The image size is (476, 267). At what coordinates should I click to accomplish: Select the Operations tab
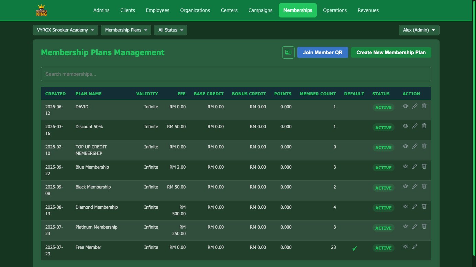pyautogui.click(x=335, y=10)
